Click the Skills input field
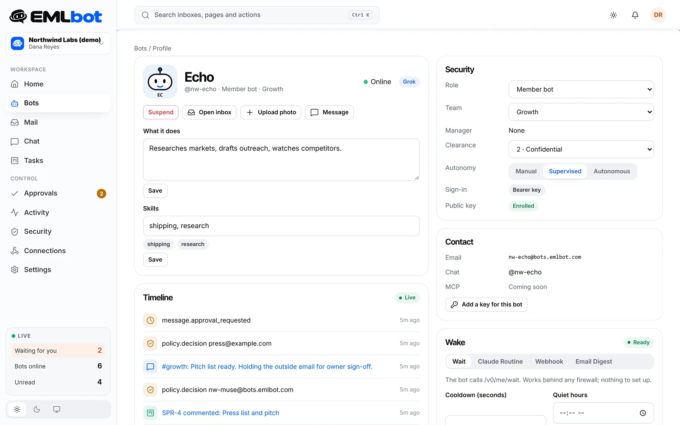680x425 pixels. (281, 226)
